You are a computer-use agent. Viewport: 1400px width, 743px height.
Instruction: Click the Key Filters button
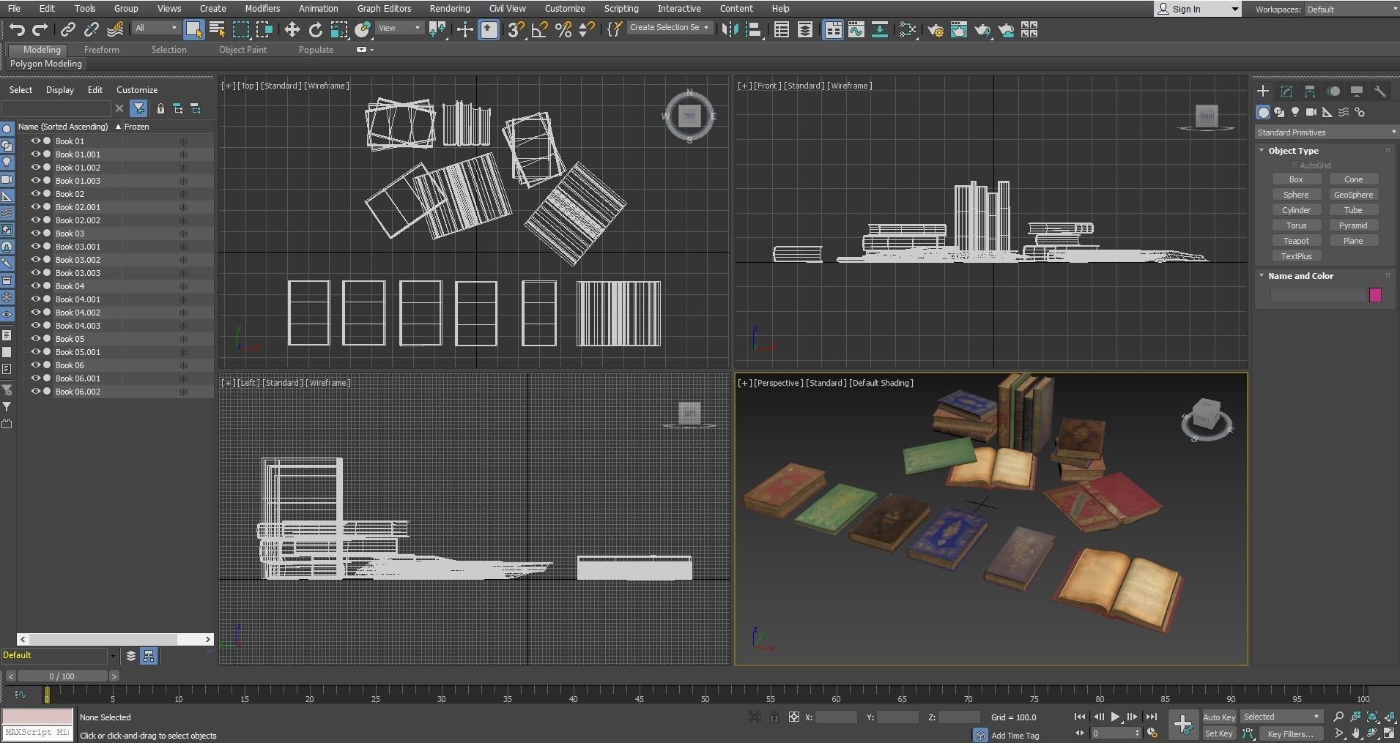coord(1293,733)
